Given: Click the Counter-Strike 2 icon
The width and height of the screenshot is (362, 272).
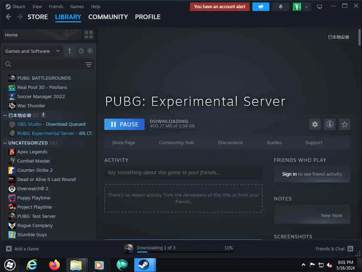Looking at the screenshot, I should [12, 170].
